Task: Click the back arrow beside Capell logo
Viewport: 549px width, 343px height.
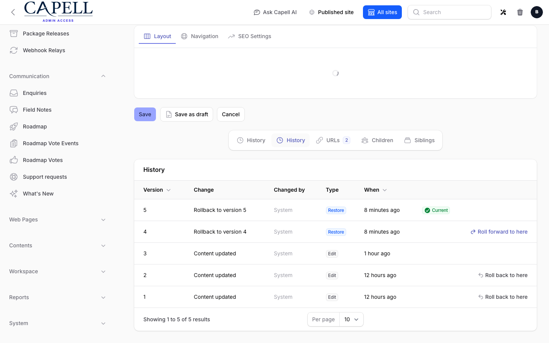Action: [x=13, y=12]
